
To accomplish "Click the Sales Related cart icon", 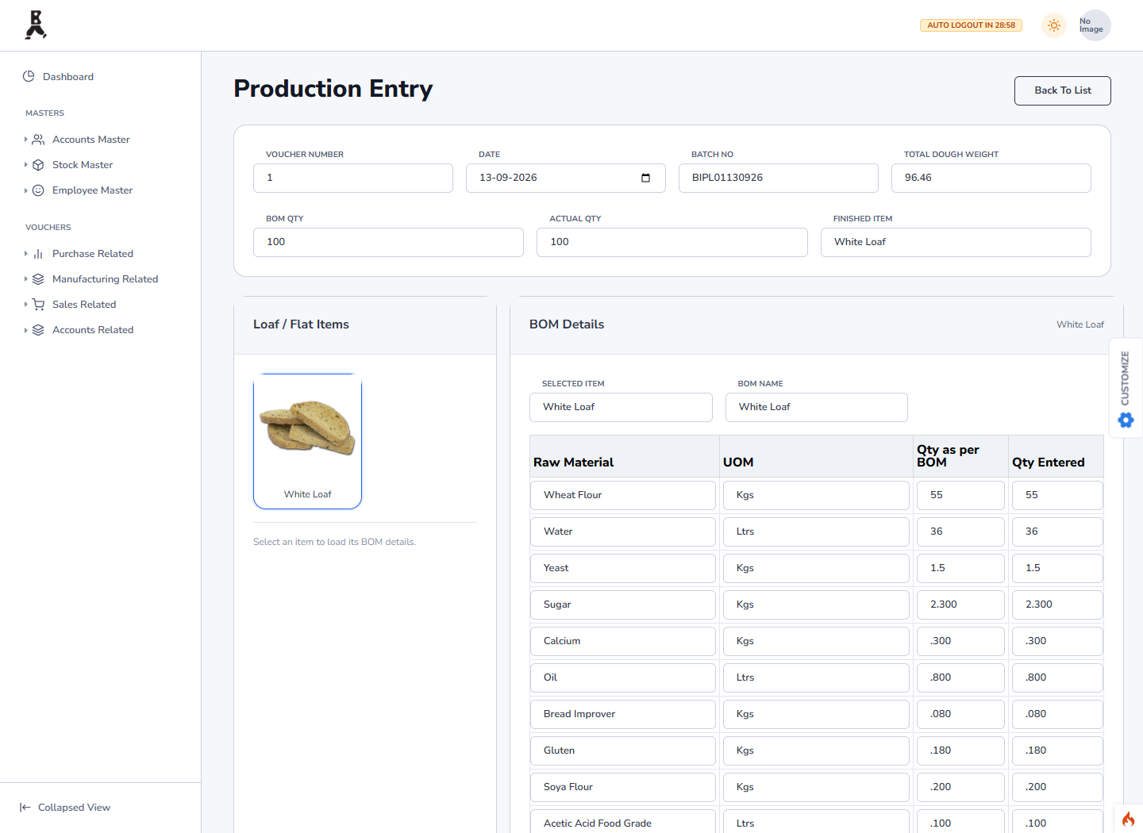I will click(38, 305).
